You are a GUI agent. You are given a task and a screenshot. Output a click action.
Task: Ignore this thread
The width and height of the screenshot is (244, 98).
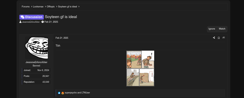point(212,29)
